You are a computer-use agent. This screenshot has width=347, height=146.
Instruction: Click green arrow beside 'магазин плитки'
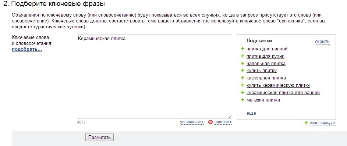pos(242,100)
